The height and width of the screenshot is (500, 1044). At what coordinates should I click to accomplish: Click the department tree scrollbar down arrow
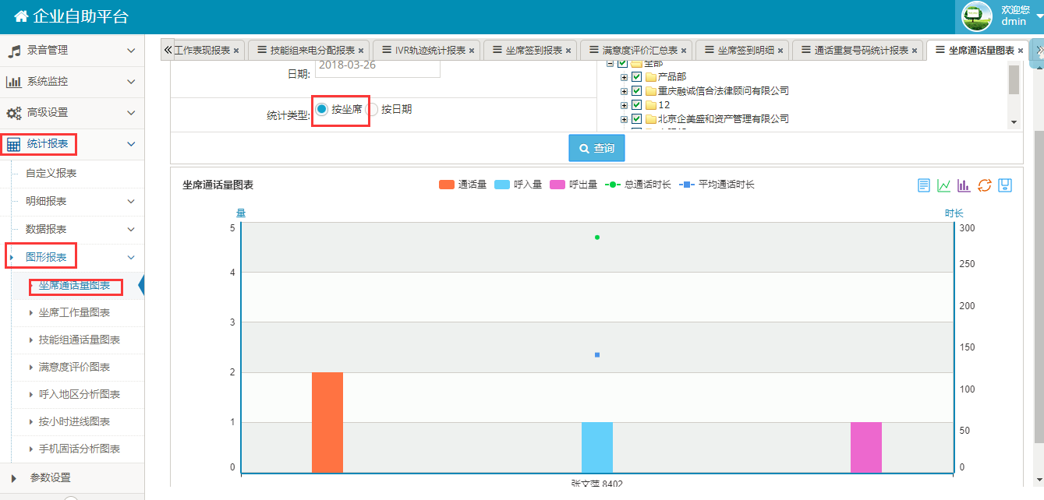coord(1014,122)
